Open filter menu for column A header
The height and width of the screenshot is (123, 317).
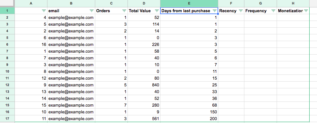pos(44,11)
